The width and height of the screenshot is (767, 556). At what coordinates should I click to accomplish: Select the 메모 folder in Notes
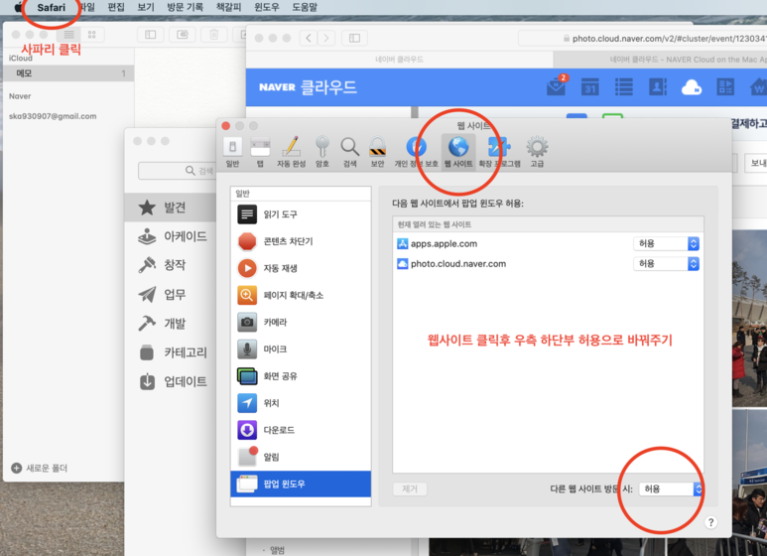tap(68, 73)
